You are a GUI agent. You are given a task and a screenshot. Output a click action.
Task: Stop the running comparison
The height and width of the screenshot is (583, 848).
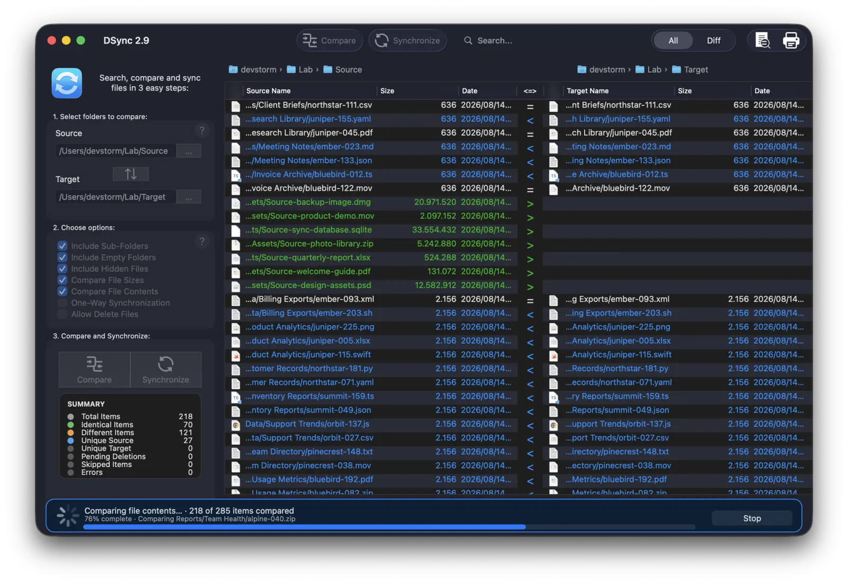pyautogui.click(x=752, y=518)
